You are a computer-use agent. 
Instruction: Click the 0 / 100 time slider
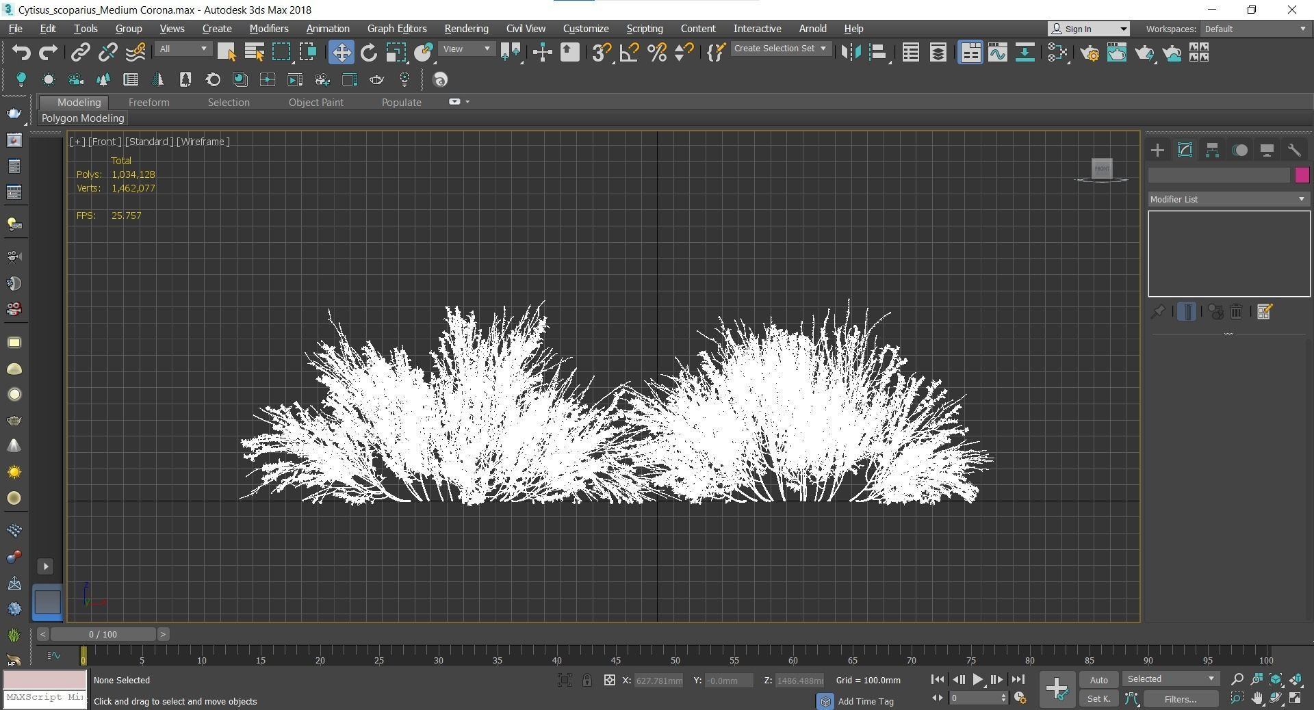click(x=103, y=634)
